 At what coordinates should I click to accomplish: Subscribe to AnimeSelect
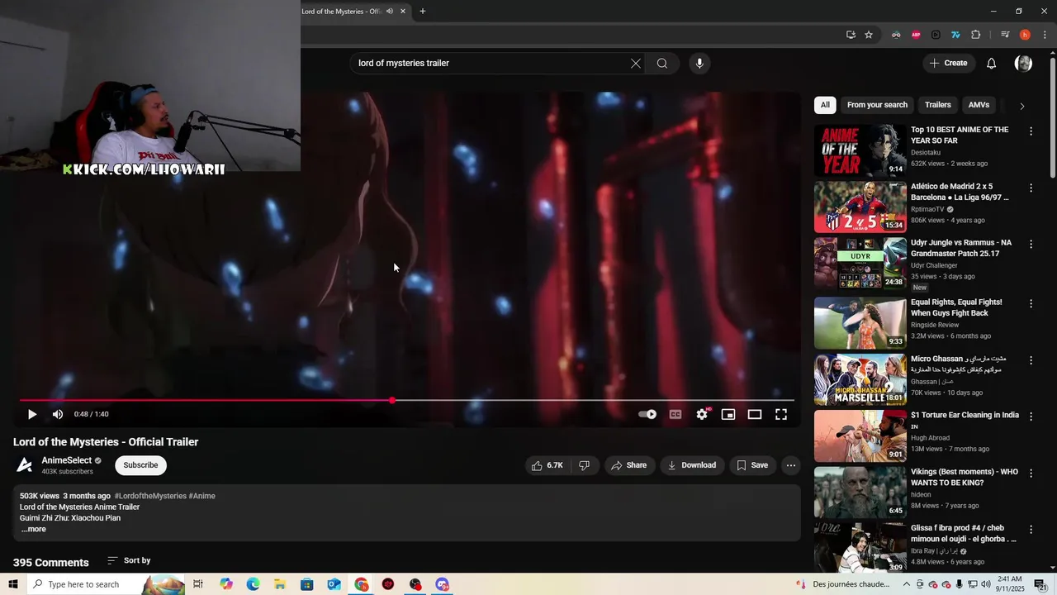[140, 465]
